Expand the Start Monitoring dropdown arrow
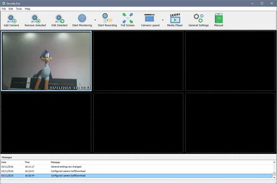 coord(95,20)
